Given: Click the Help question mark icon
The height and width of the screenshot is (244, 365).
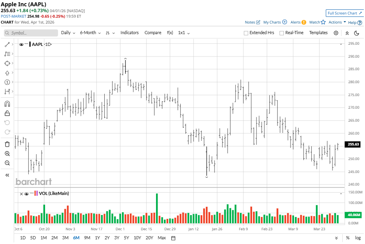Looking at the screenshot, I should pos(360,23).
